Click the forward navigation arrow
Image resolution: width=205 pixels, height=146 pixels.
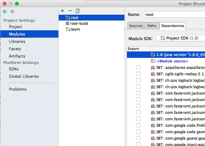point(12,11)
